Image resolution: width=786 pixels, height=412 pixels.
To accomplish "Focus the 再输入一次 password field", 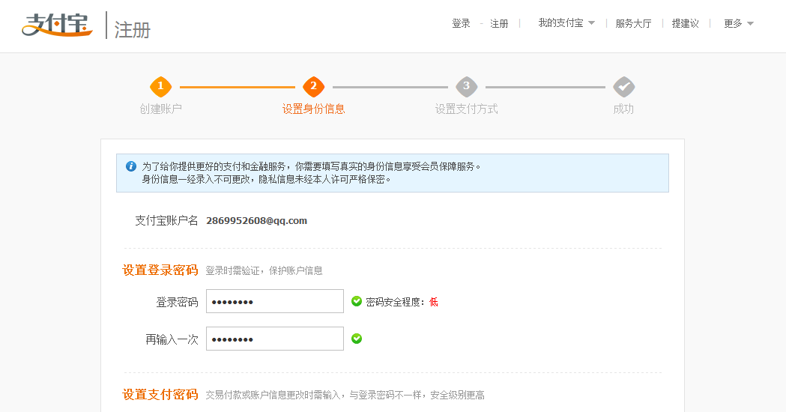I will point(275,339).
